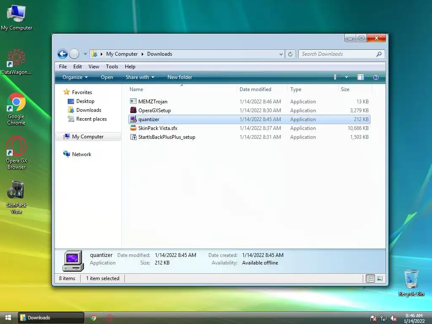Click the taskbar clock

coord(414,318)
